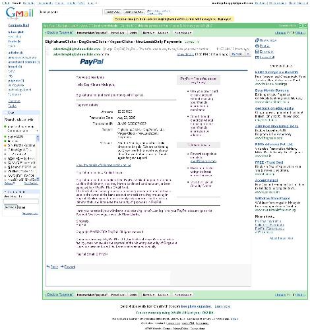Screen dimensions: 310x330
Task: Open the 'adbrite' label in the sidebar
Action: [16, 53]
